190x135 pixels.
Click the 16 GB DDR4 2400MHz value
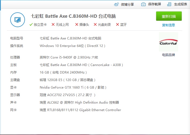coord(63,72)
